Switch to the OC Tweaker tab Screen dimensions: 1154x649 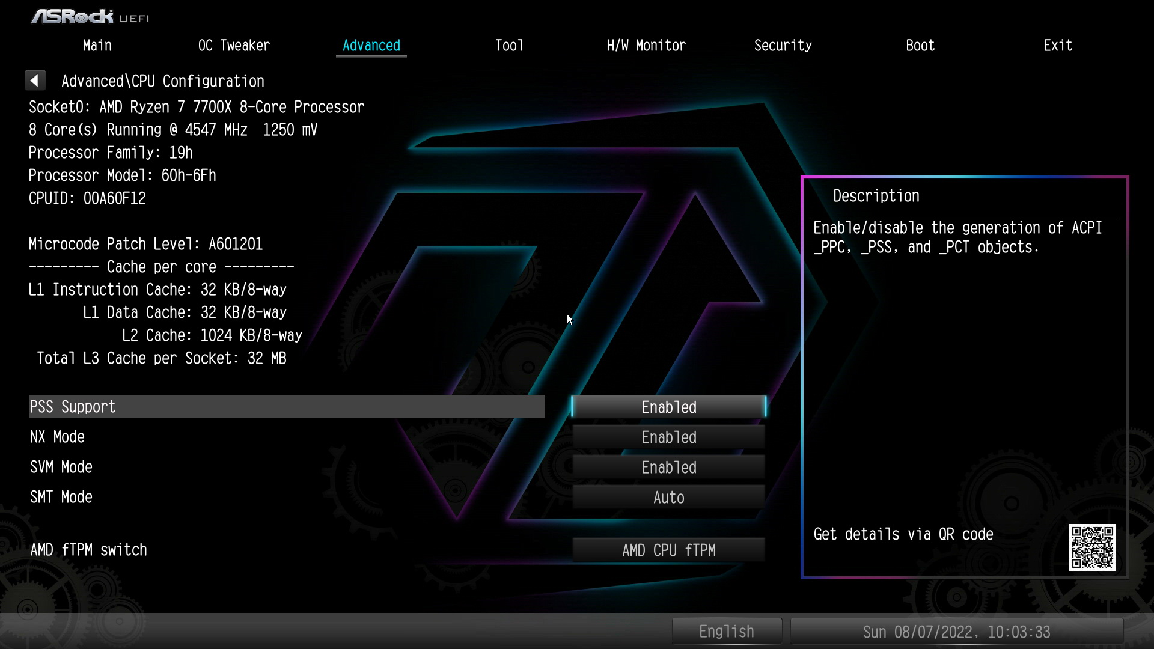[x=234, y=46]
